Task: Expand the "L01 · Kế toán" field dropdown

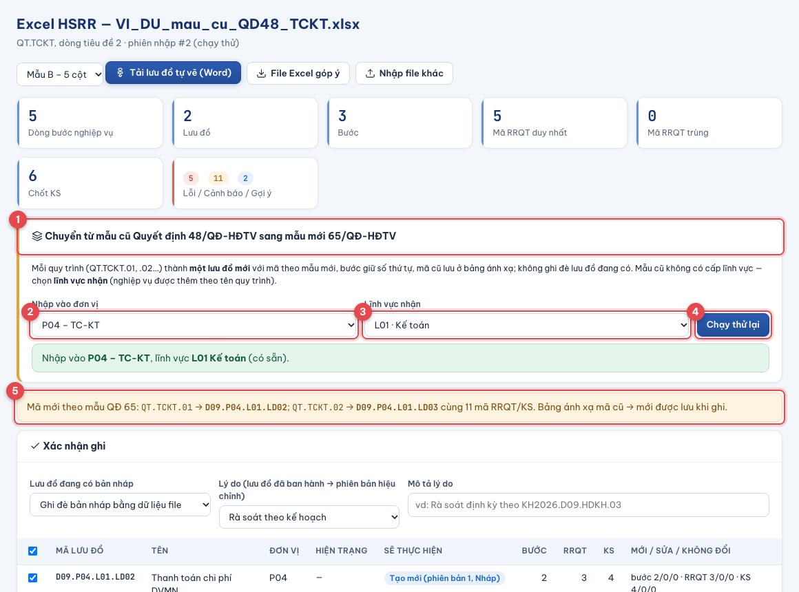Action: (x=526, y=325)
